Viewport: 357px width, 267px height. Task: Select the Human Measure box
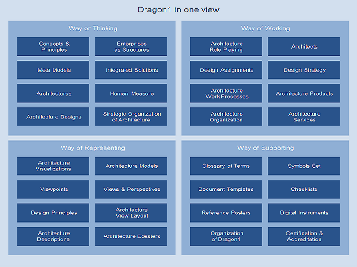click(x=131, y=93)
